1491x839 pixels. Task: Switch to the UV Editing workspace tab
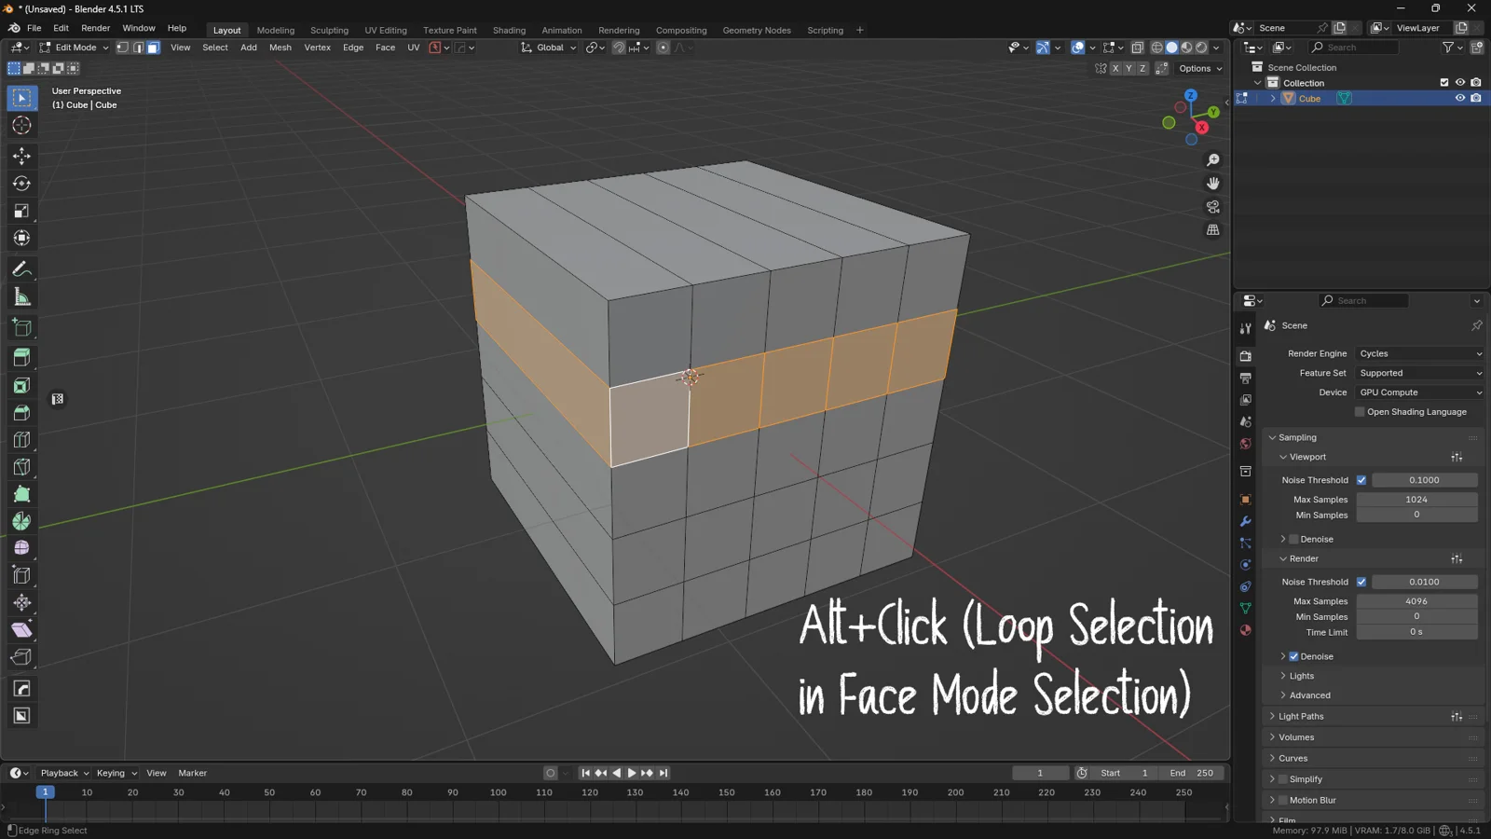point(386,30)
